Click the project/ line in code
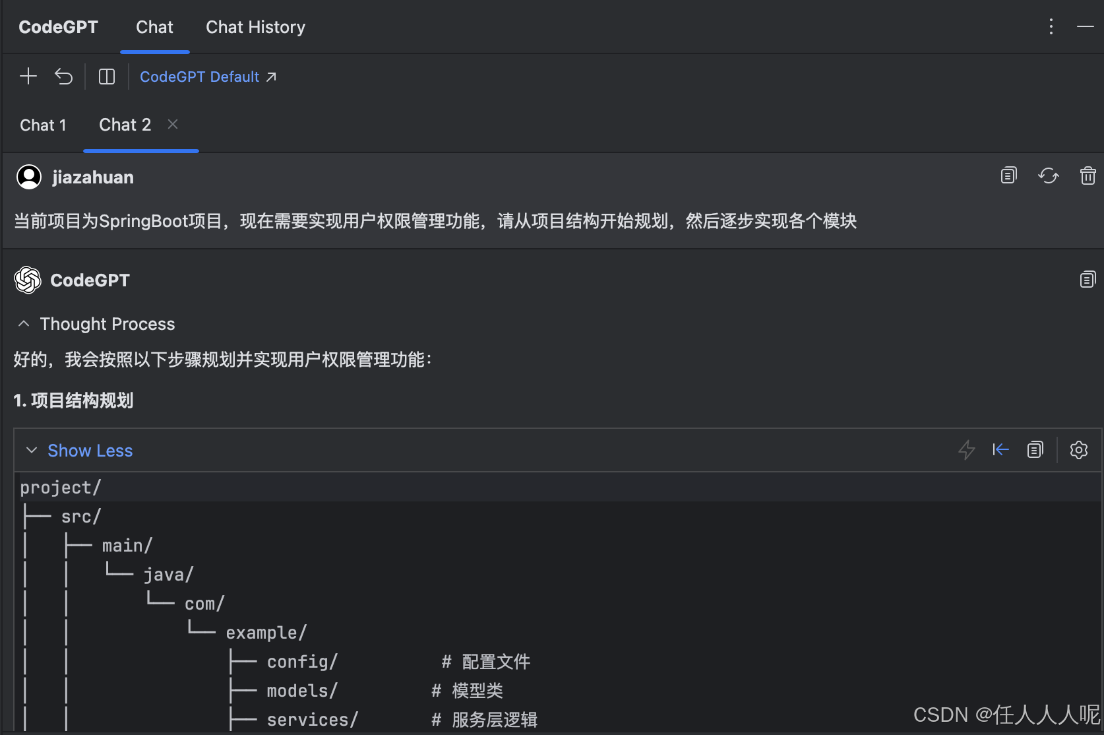 (x=61, y=488)
